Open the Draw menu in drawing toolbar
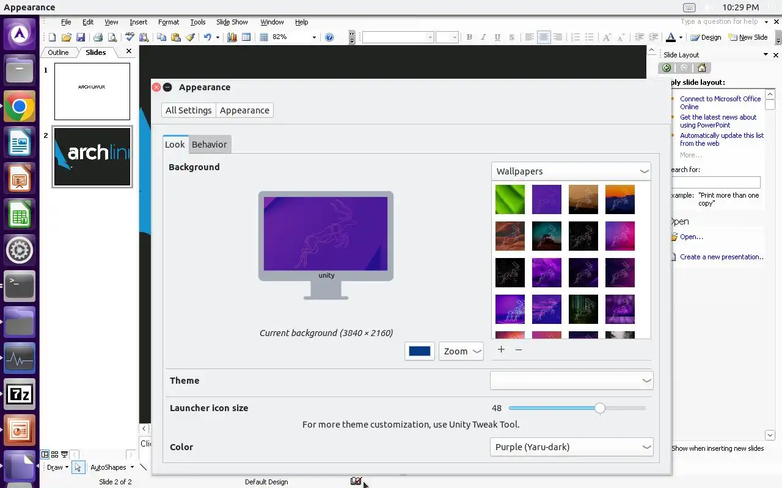The image size is (782, 488). click(x=58, y=467)
